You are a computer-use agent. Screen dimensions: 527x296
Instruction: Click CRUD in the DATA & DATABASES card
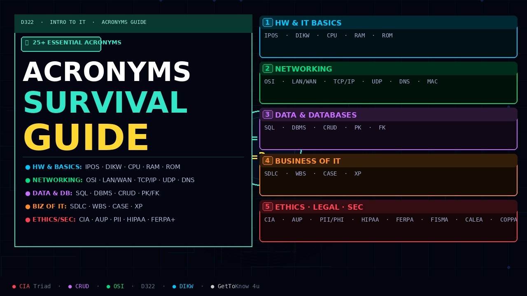pyautogui.click(x=330, y=128)
